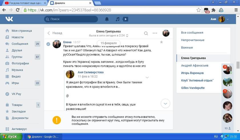Click the Photos camera icon in sidebar
Screen dimensions: 240x140
7,63
